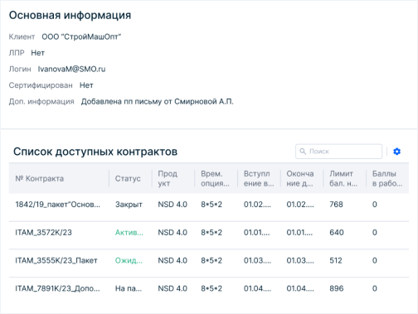Open contract 1842/19_пакет"Основ...

coord(58,205)
